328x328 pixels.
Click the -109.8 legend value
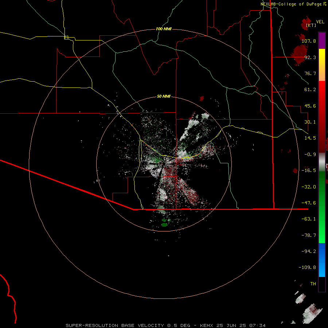[x=307, y=268]
